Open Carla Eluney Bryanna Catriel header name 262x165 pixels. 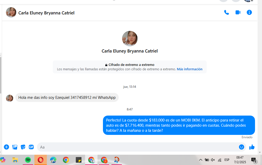[46, 13]
